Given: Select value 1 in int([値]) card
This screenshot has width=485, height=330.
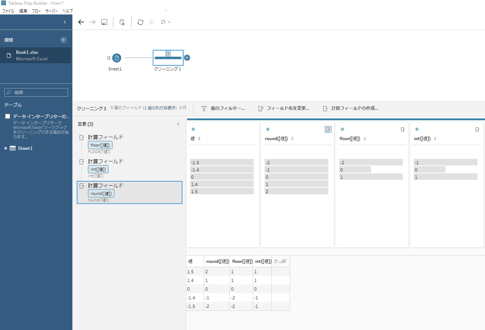Looking at the screenshot, I should click(x=446, y=177).
